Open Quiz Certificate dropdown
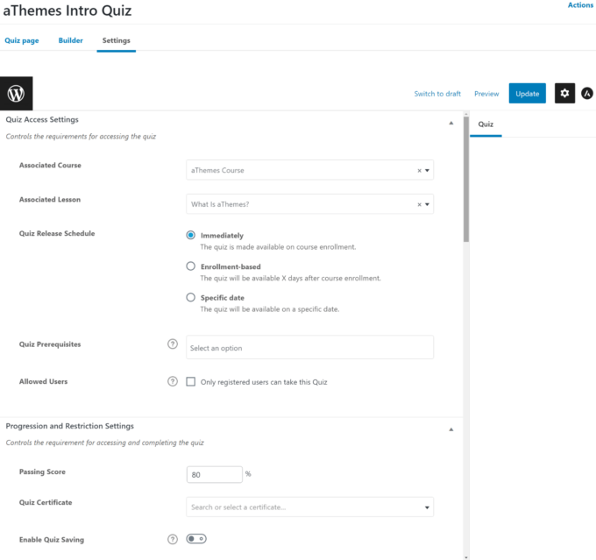Screen dimensions: 596x560 click(x=309, y=507)
